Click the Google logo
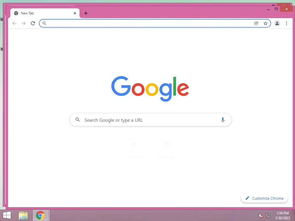 coord(150,89)
